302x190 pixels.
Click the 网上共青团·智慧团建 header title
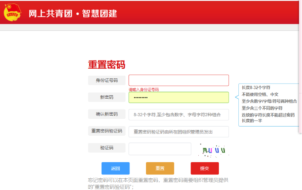(73, 13)
